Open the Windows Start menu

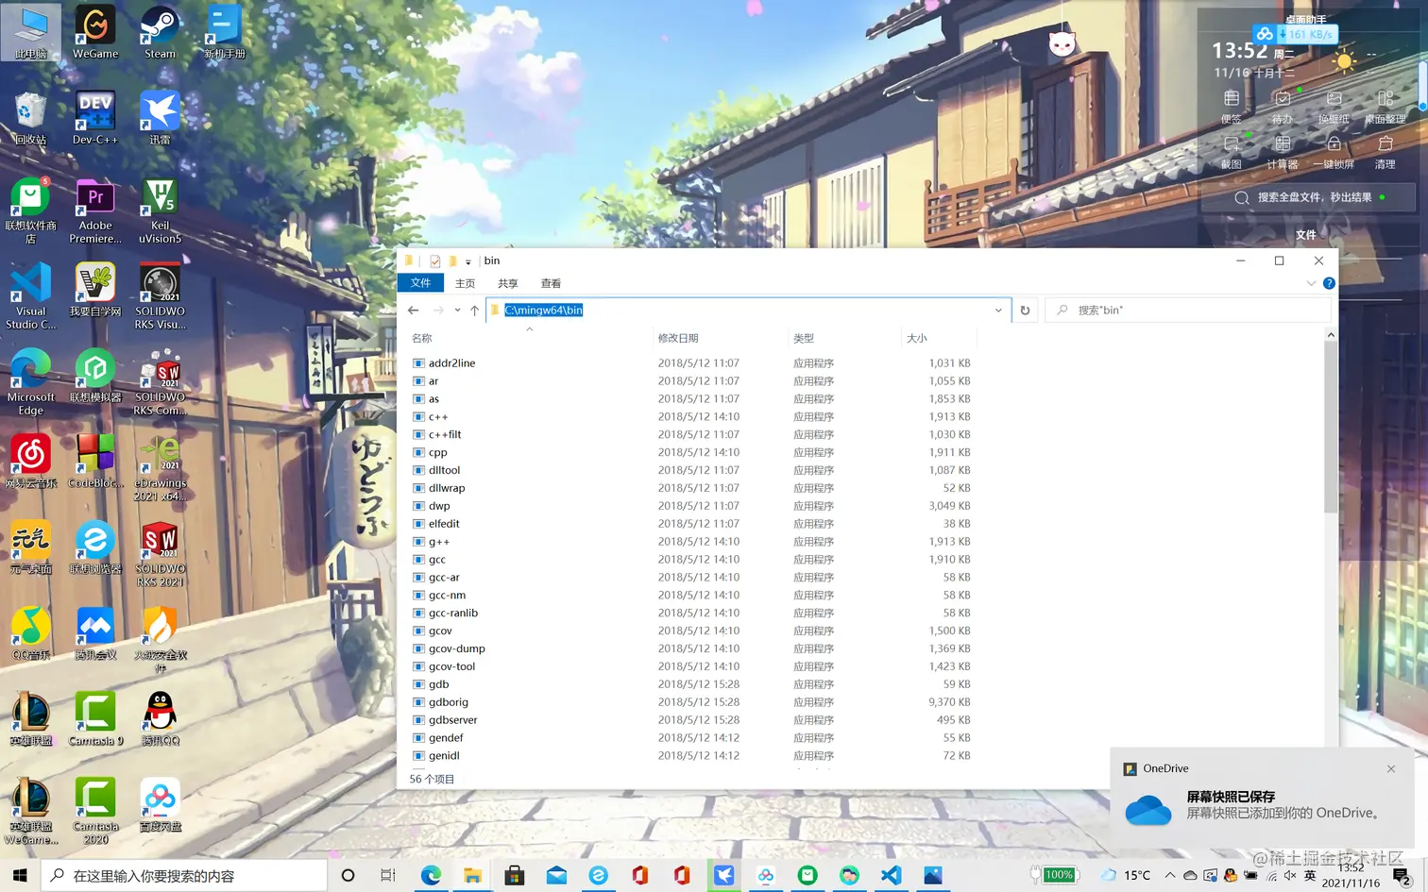pyautogui.click(x=20, y=875)
